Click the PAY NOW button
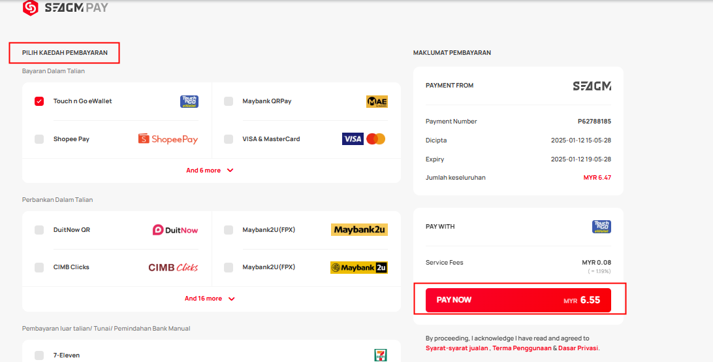 click(518, 300)
